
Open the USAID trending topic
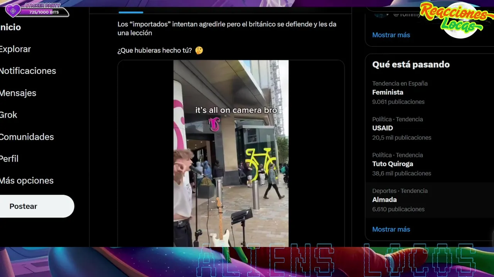(x=382, y=128)
